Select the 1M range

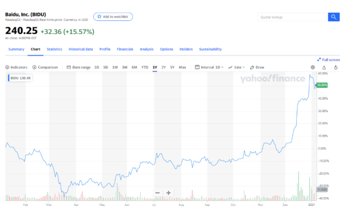[115, 67]
